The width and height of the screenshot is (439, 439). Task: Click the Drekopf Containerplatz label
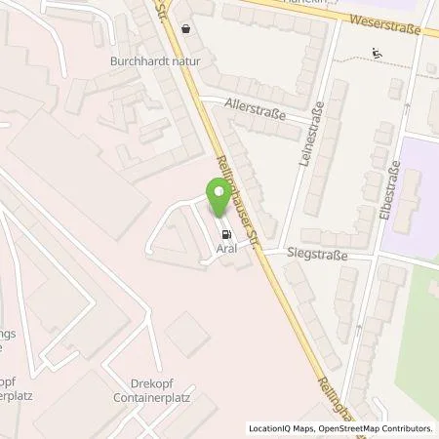pyautogui.click(x=152, y=391)
